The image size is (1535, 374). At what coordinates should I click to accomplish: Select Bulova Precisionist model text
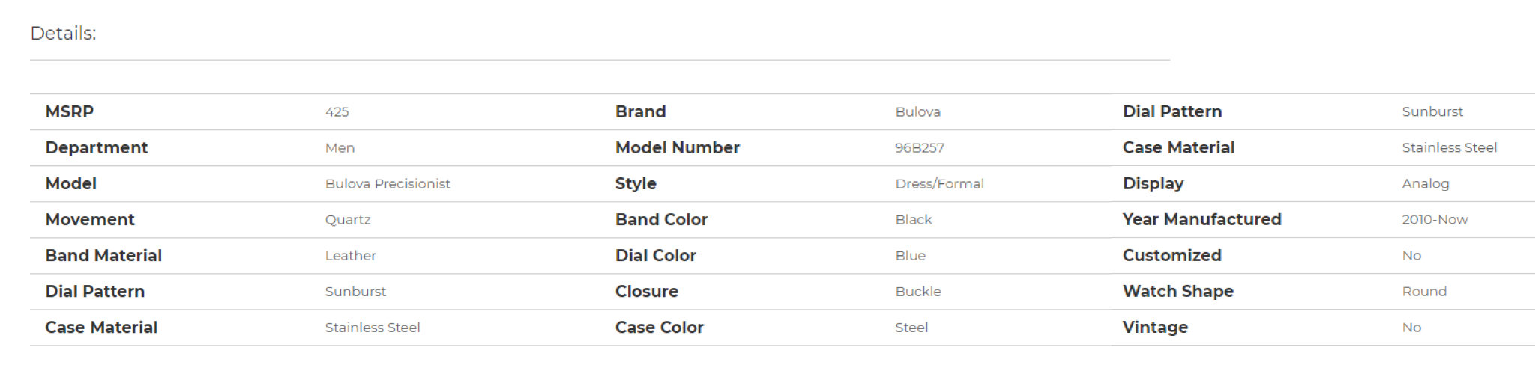[387, 184]
